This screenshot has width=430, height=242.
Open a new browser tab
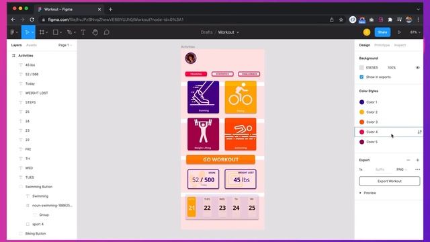click(x=110, y=9)
